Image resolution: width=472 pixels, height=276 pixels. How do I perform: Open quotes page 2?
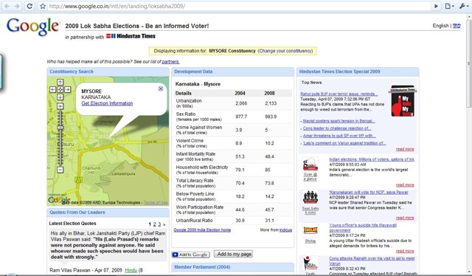(x=154, y=224)
